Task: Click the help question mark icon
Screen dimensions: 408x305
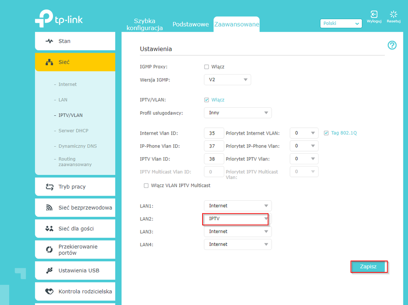Action: coord(392,45)
